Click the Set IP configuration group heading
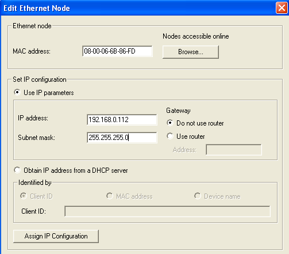This screenshot has width=289, height=254. tap(40, 79)
